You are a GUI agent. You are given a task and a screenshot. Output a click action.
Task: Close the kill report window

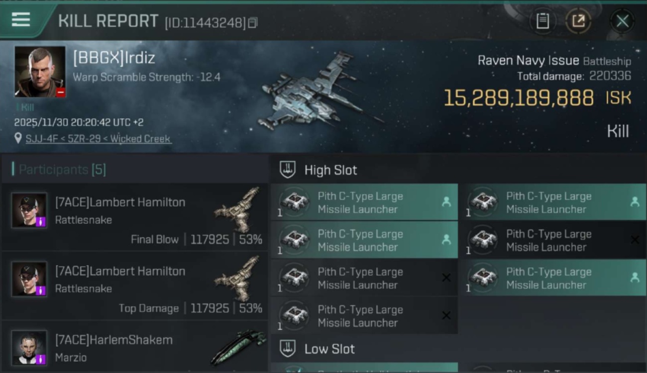[622, 21]
